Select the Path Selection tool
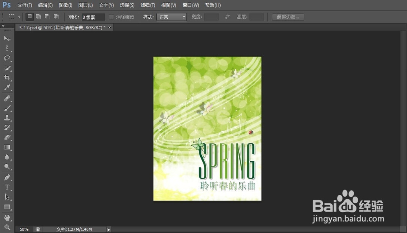 (7, 197)
